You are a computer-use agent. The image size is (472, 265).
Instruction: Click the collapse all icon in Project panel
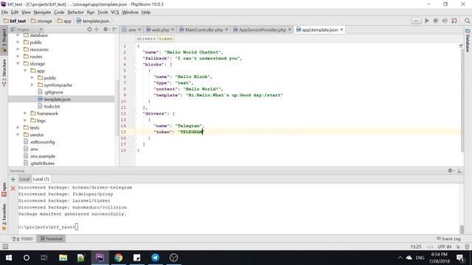(97, 29)
